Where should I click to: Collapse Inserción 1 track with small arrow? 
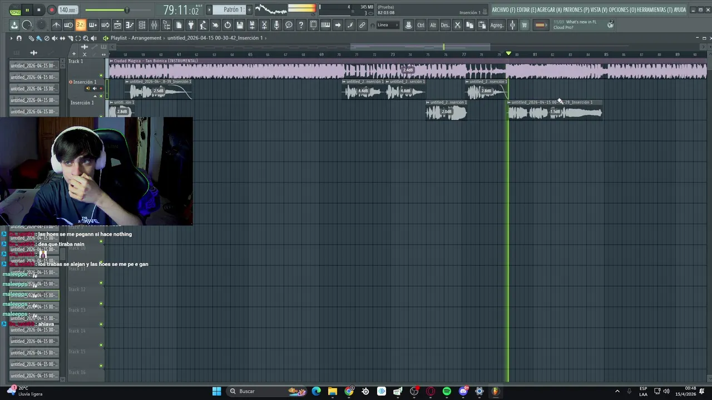click(x=95, y=96)
